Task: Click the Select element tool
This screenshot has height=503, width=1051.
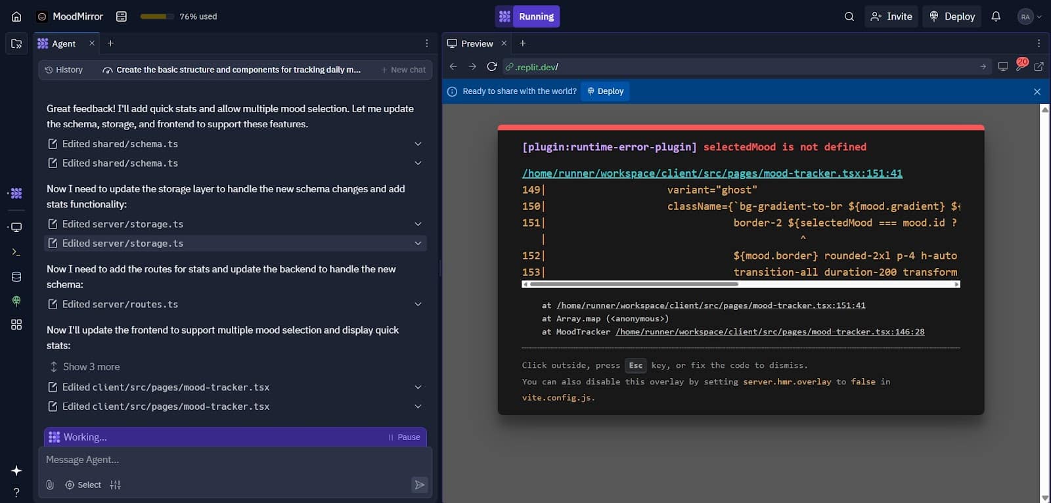Action: coord(83,485)
